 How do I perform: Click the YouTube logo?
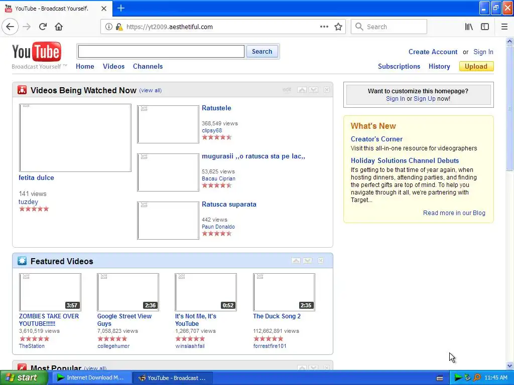point(36,52)
